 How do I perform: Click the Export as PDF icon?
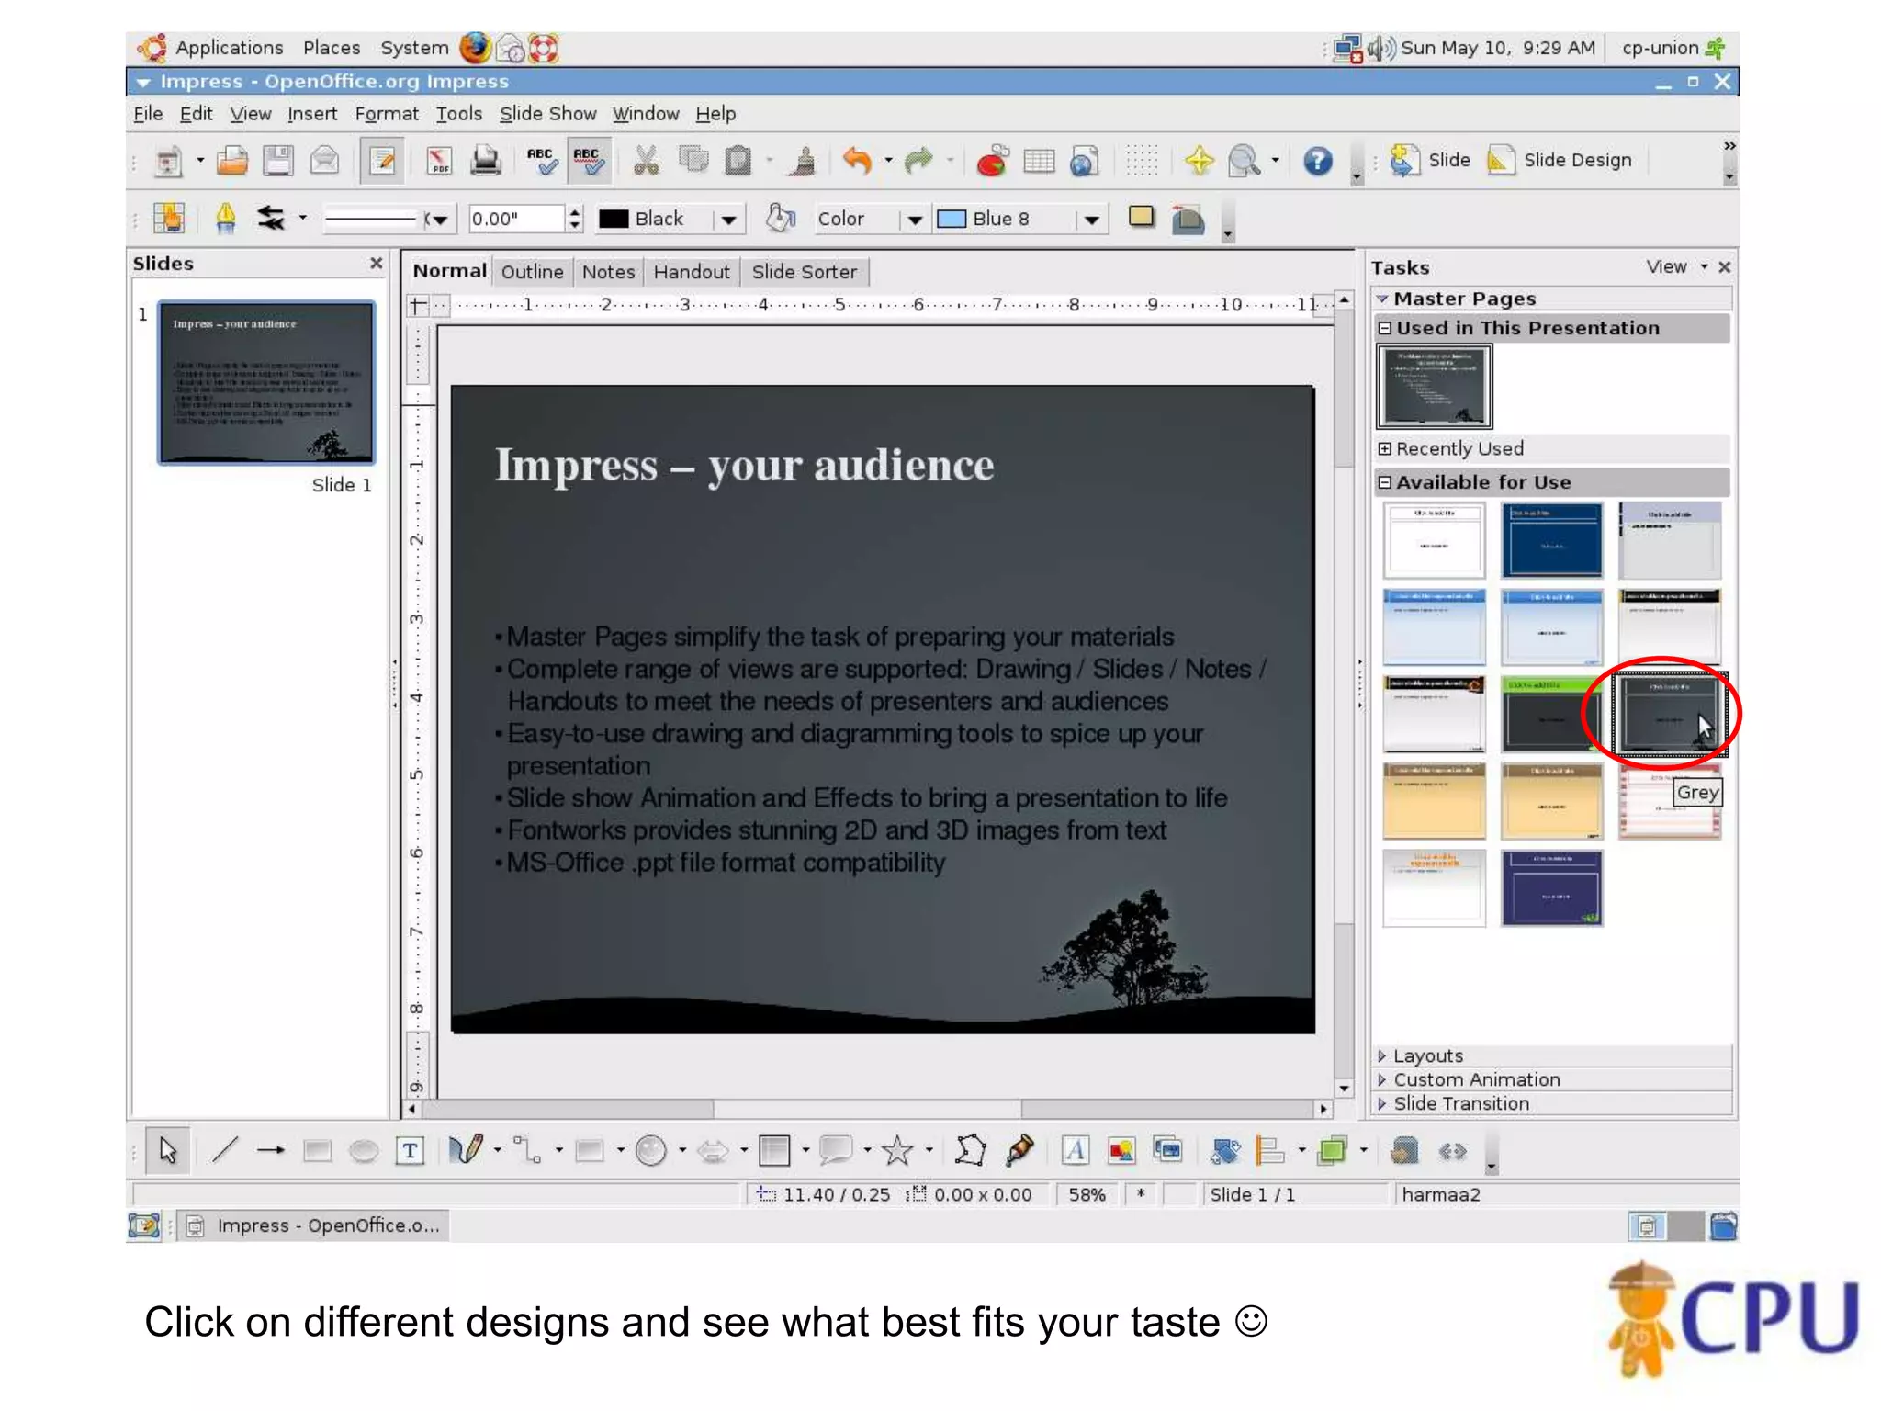coord(439,162)
